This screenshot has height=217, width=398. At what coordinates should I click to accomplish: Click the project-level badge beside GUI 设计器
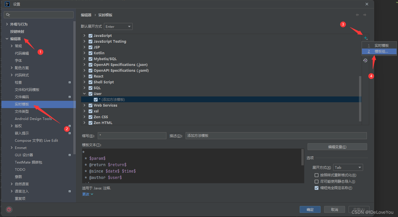70,155
